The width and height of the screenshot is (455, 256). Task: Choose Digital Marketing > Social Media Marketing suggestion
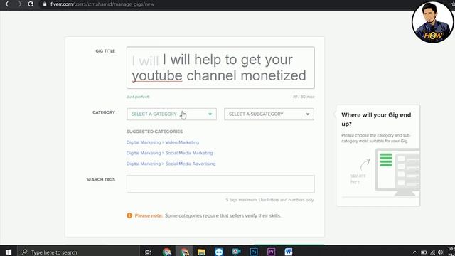point(169,153)
